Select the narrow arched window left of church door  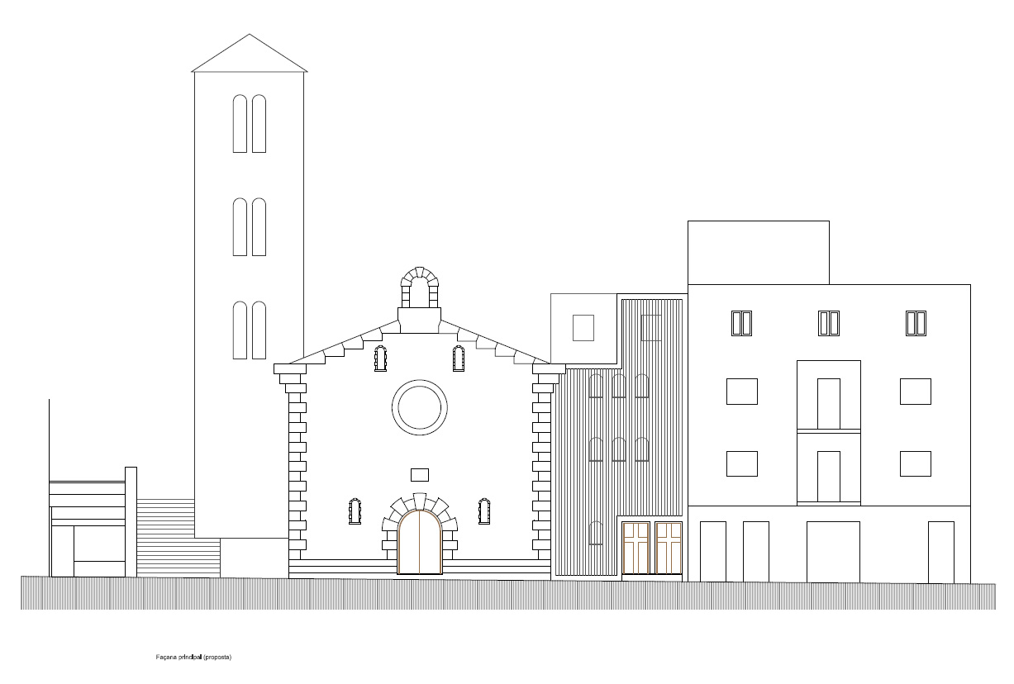(x=355, y=511)
